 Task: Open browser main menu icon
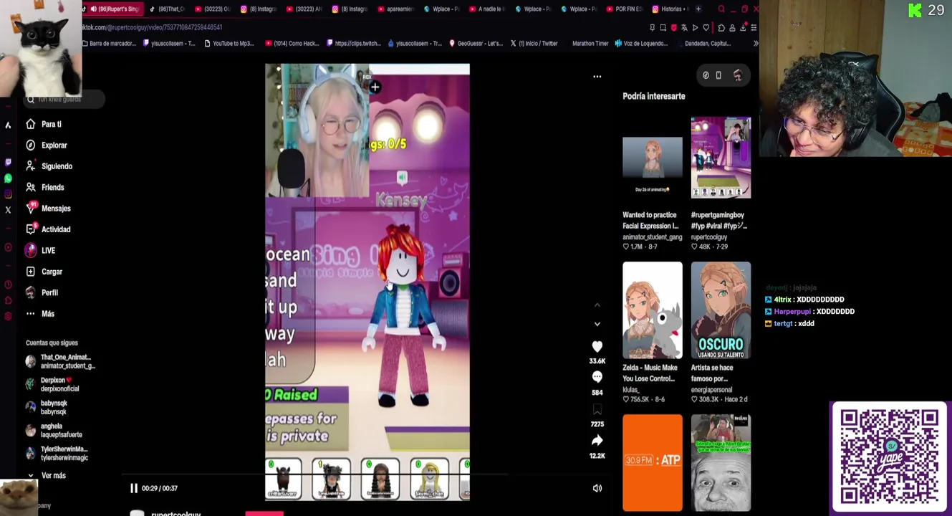click(754, 28)
